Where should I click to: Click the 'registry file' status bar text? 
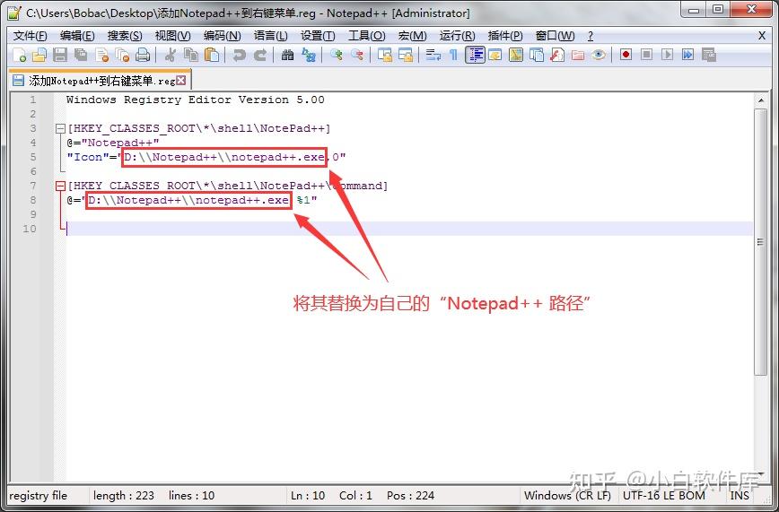(x=38, y=495)
